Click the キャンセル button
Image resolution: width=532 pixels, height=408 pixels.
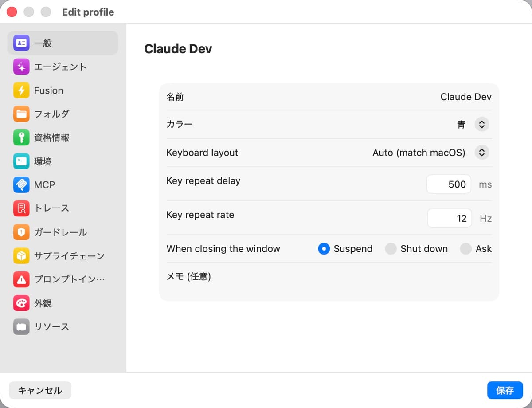pyautogui.click(x=40, y=390)
